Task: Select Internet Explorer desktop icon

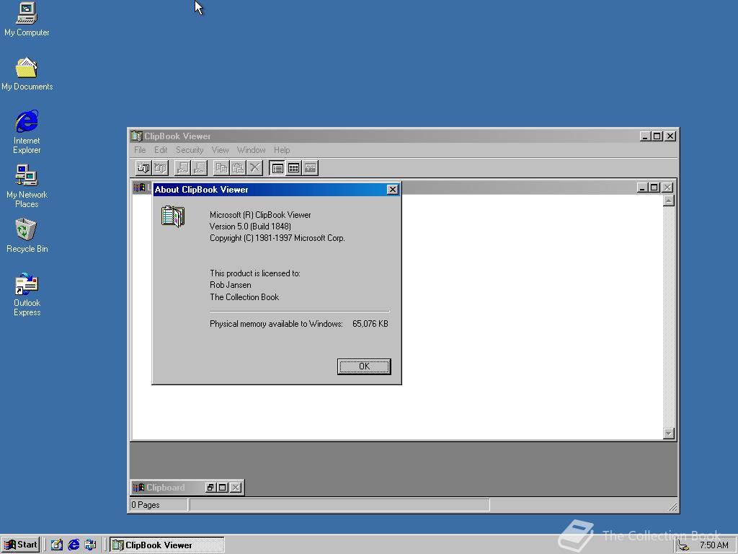Action: (x=27, y=132)
